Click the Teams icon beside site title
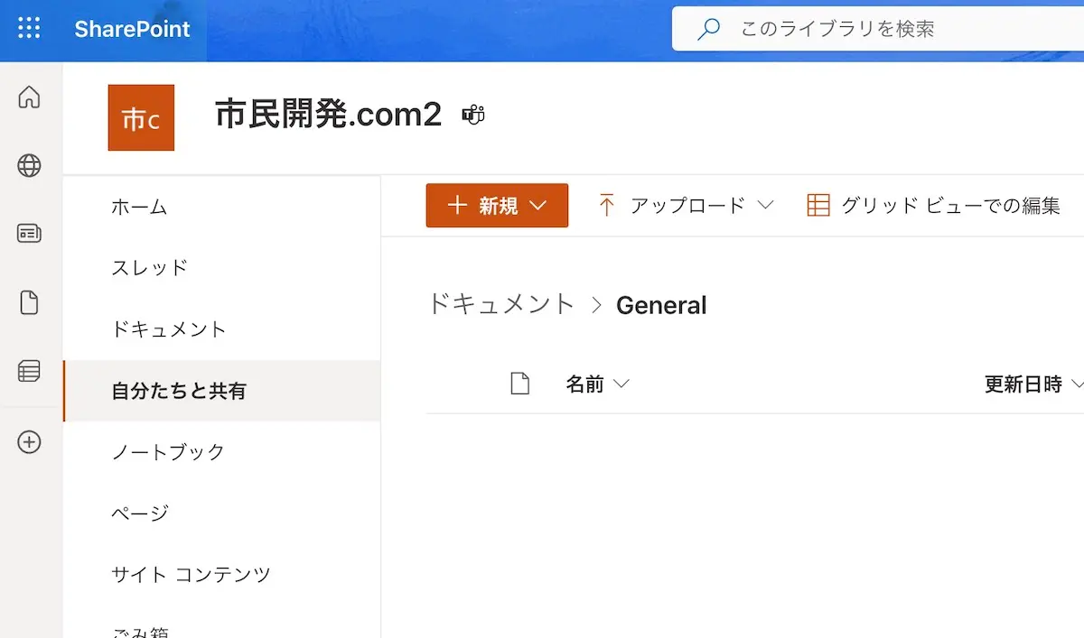 point(473,116)
